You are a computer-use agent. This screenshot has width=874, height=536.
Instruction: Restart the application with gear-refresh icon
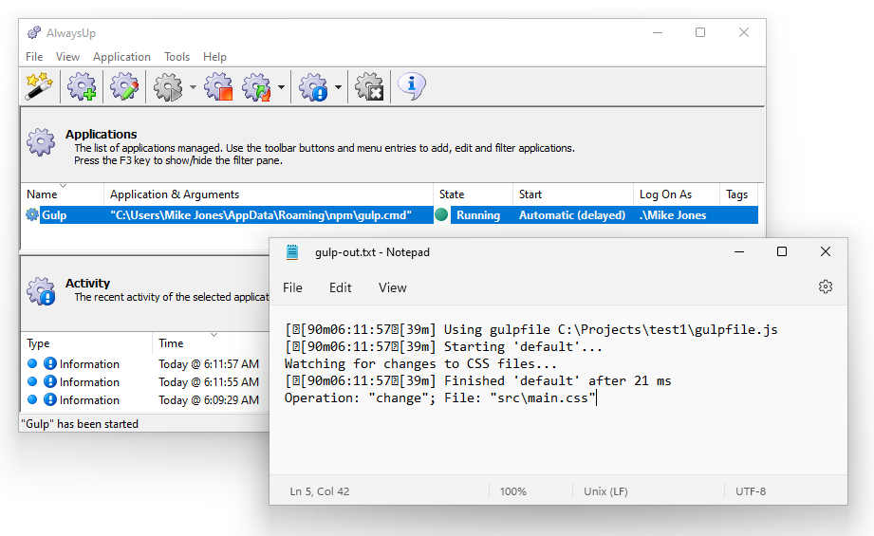[256, 86]
